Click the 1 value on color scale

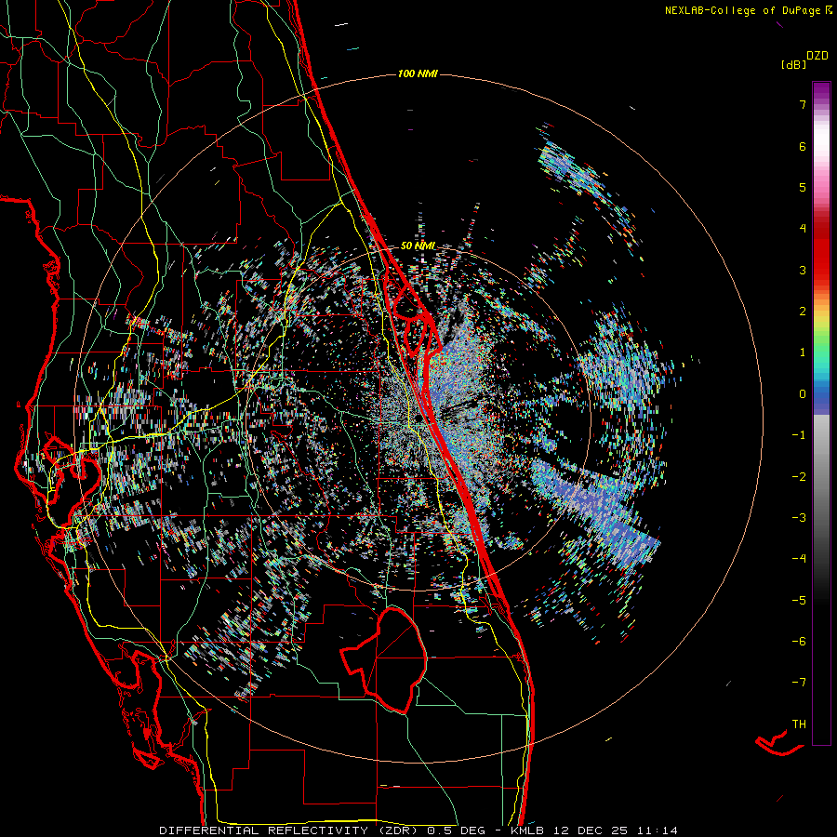pyautogui.click(x=803, y=352)
